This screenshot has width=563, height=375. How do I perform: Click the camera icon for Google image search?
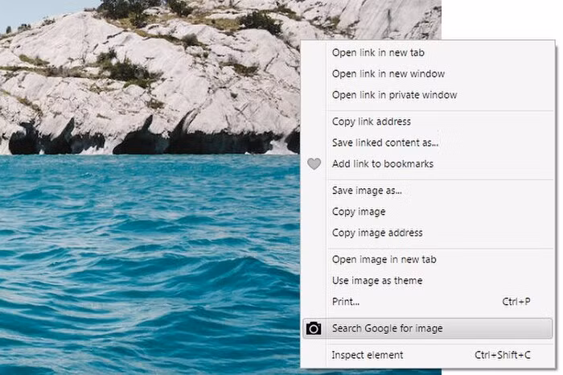[x=314, y=328]
